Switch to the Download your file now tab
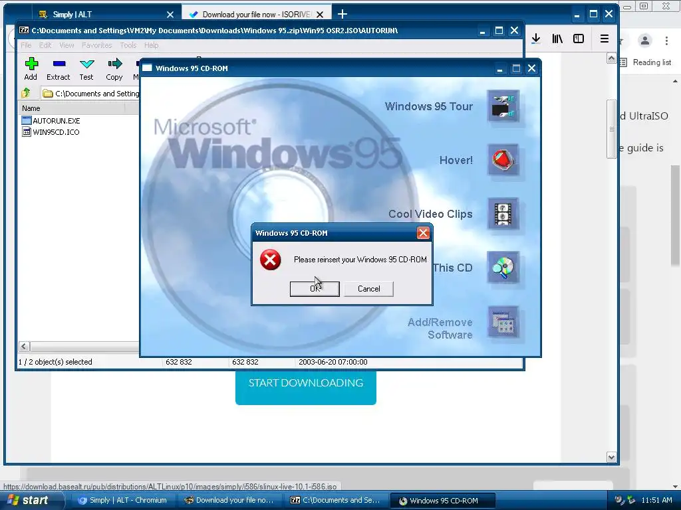 (x=256, y=15)
